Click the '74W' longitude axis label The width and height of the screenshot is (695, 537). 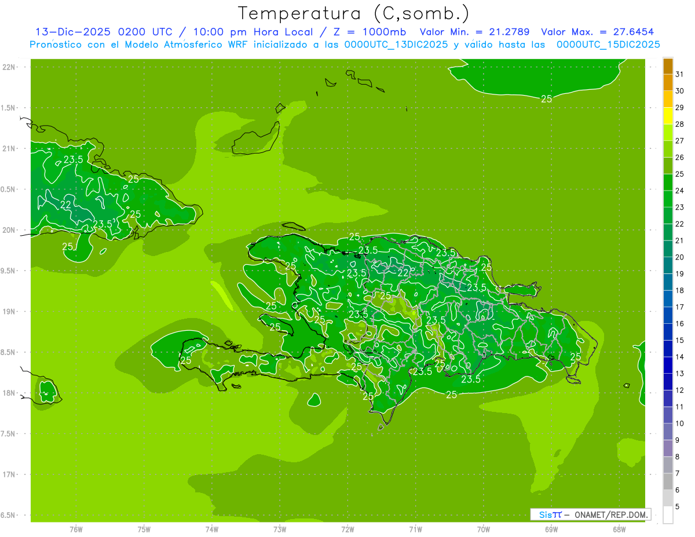pyautogui.click(x=212, y=529)
